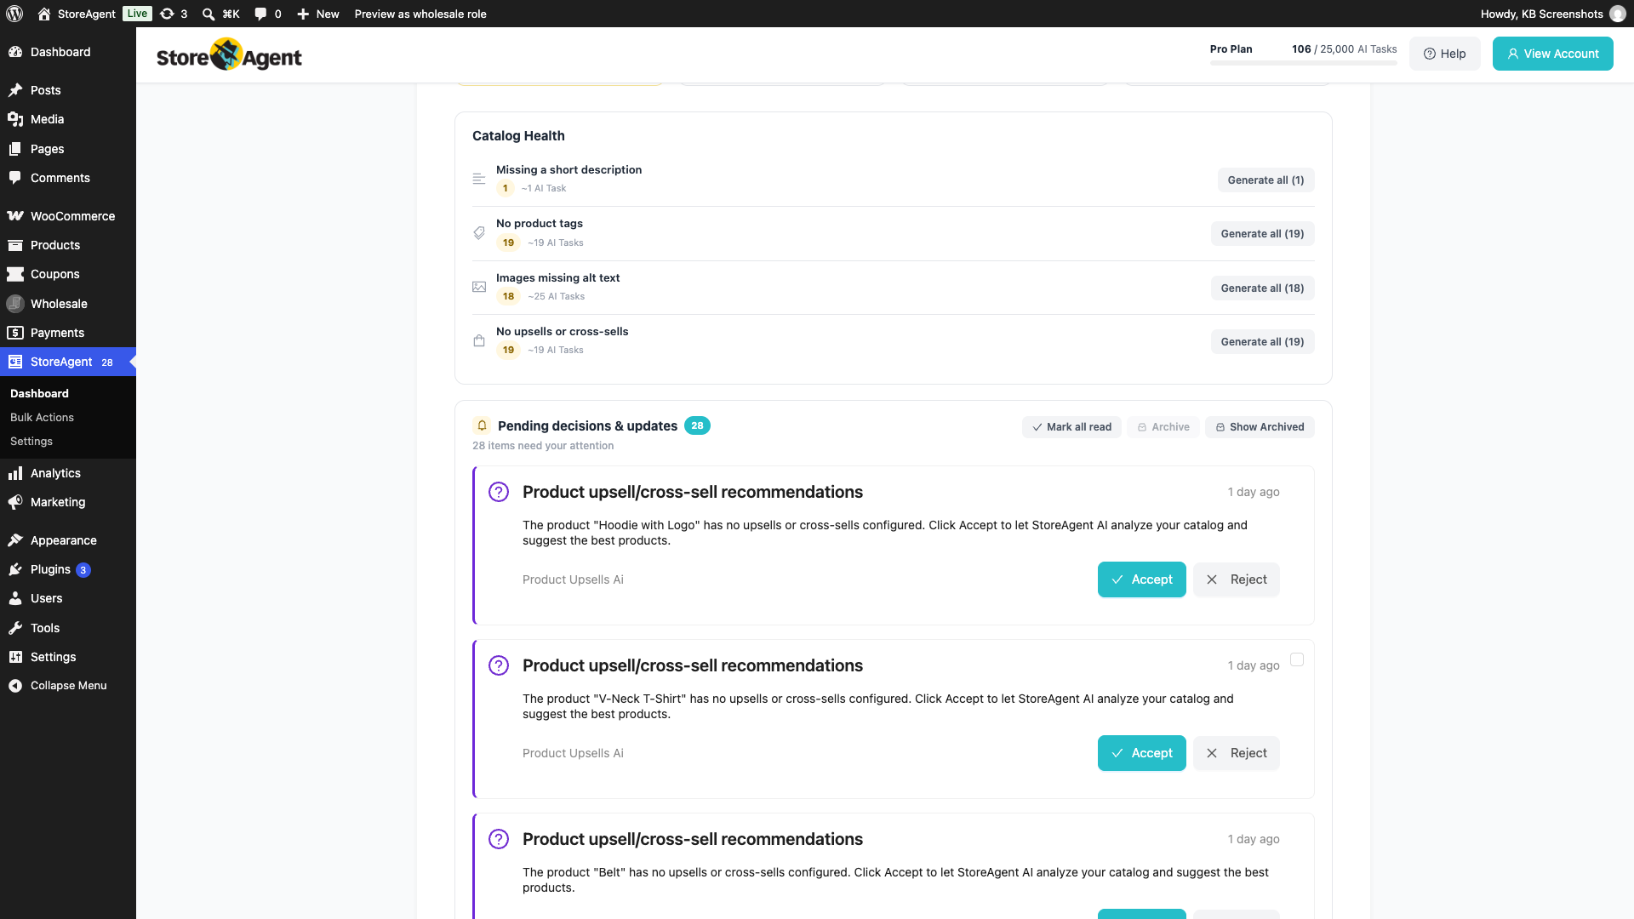This screenshot has height=919, width=1634.
Task: Open Wholesale in the sidebar
Action: click(x=68, y=304)
